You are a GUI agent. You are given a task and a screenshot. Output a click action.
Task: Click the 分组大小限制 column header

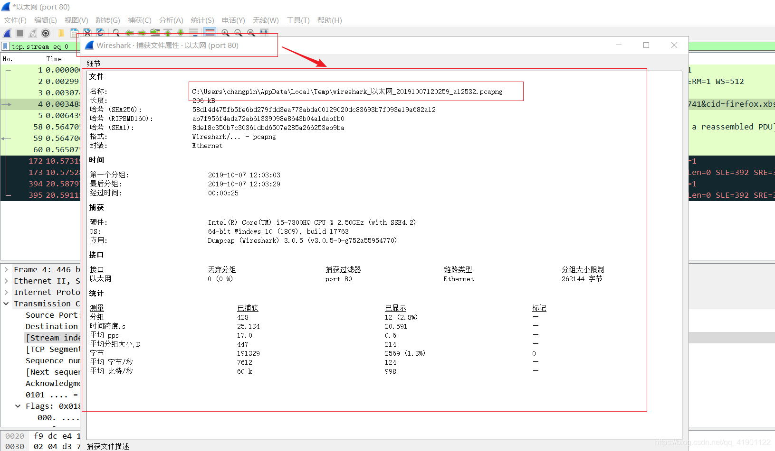click(583, 269)
